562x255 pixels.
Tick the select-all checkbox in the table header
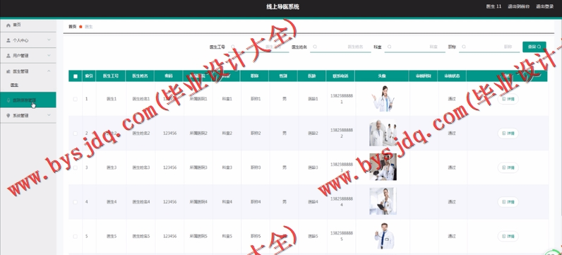[x=76, y=76]
